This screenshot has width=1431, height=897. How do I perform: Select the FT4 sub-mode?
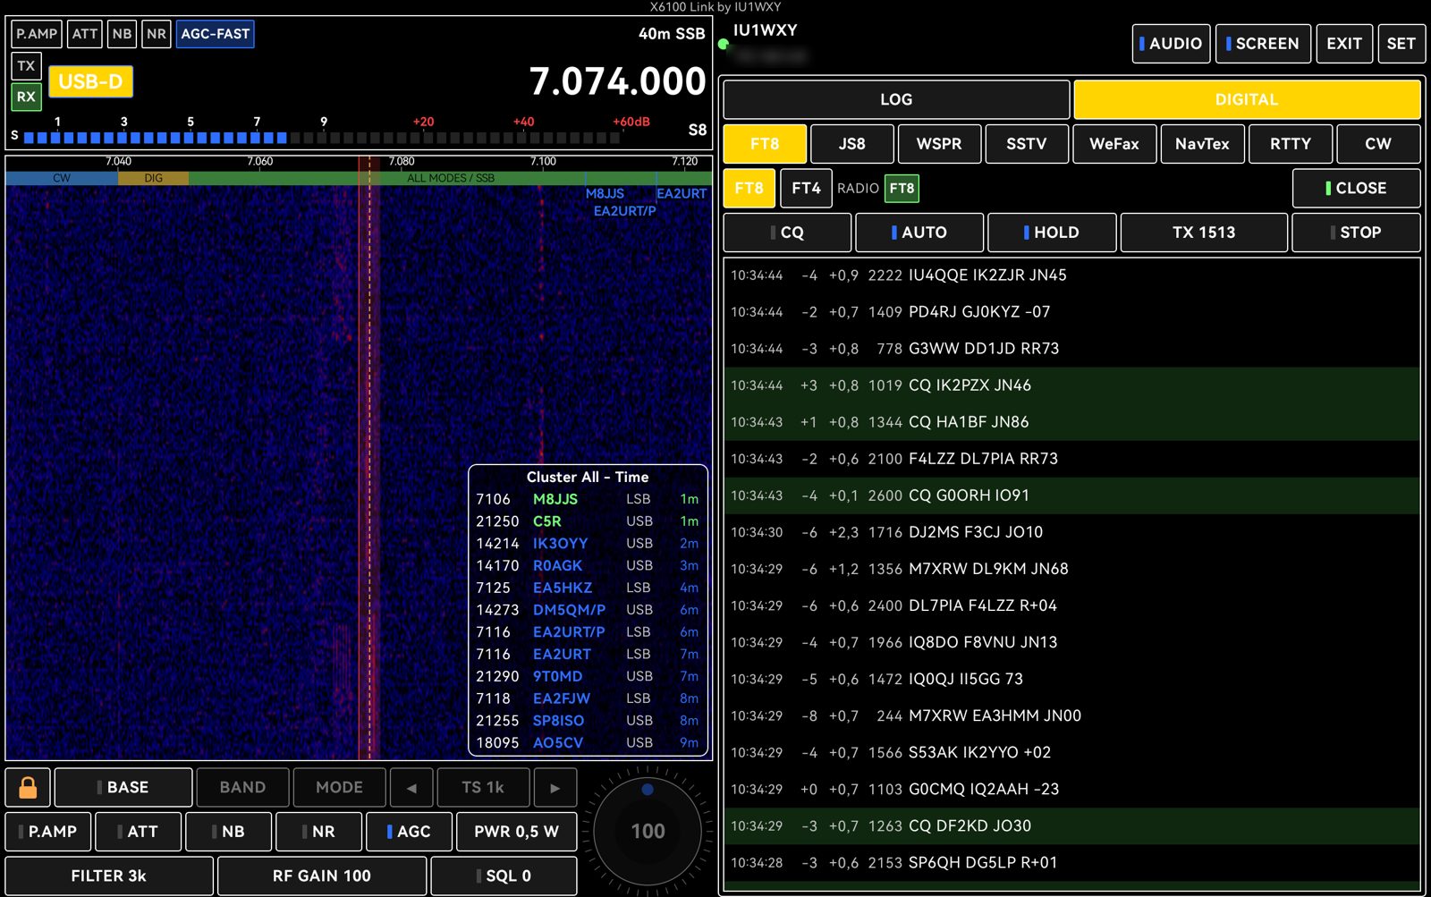[x=806, y=188]
